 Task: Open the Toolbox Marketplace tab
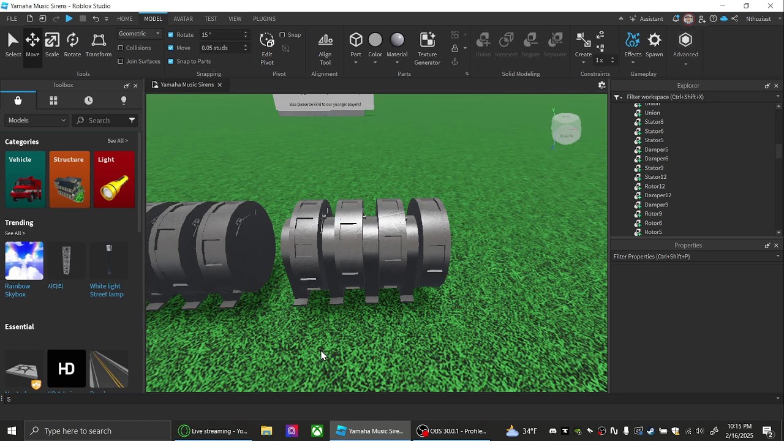(18, 100)
